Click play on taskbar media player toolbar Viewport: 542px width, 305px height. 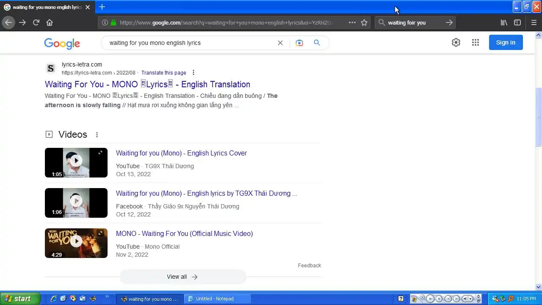[430, 299]
